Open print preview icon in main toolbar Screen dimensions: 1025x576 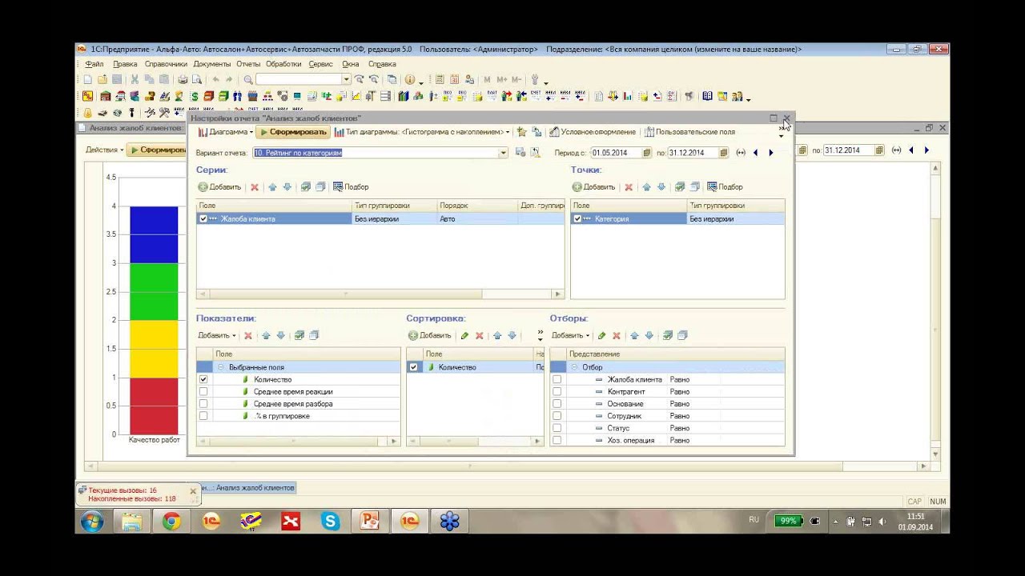coord(196,80)
